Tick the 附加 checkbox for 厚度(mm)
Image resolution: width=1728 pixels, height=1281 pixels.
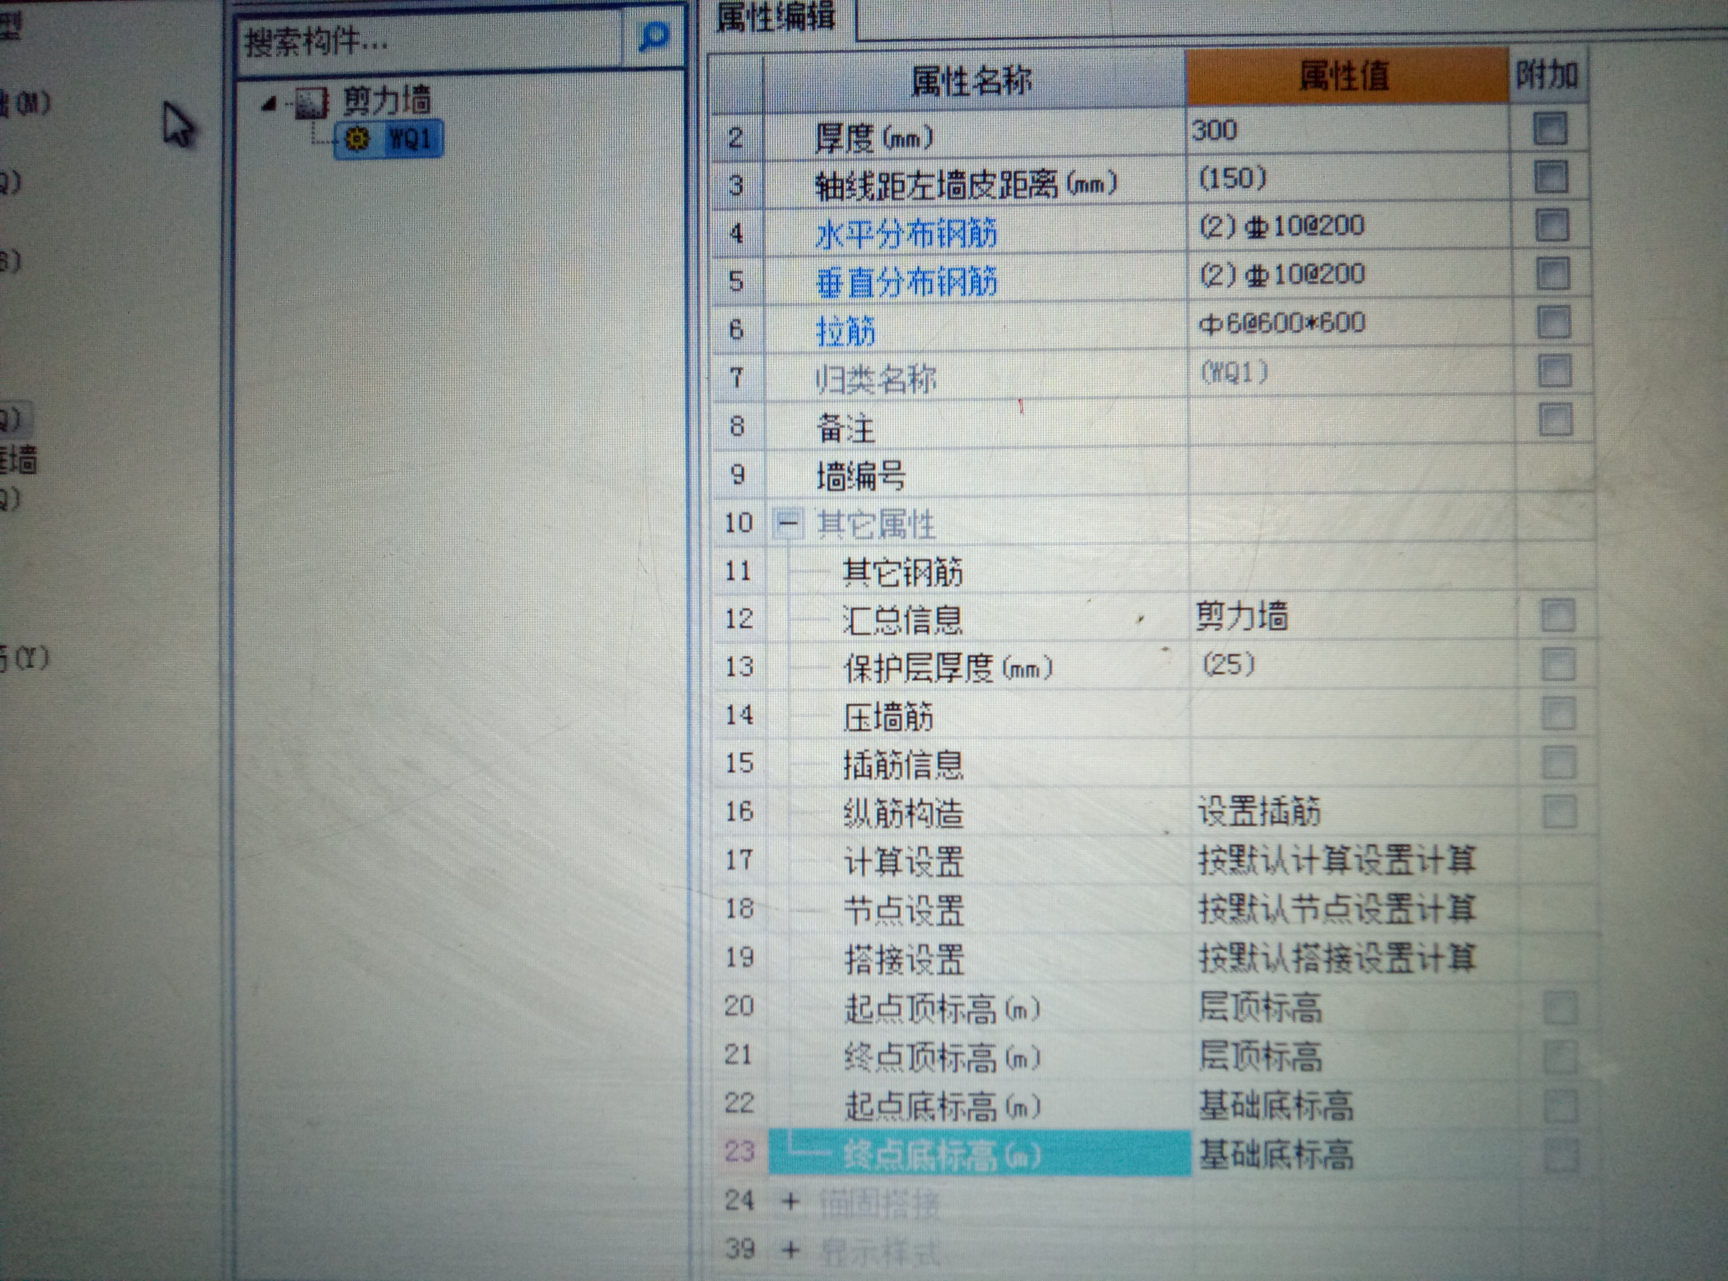click(x=1550, y=129)
